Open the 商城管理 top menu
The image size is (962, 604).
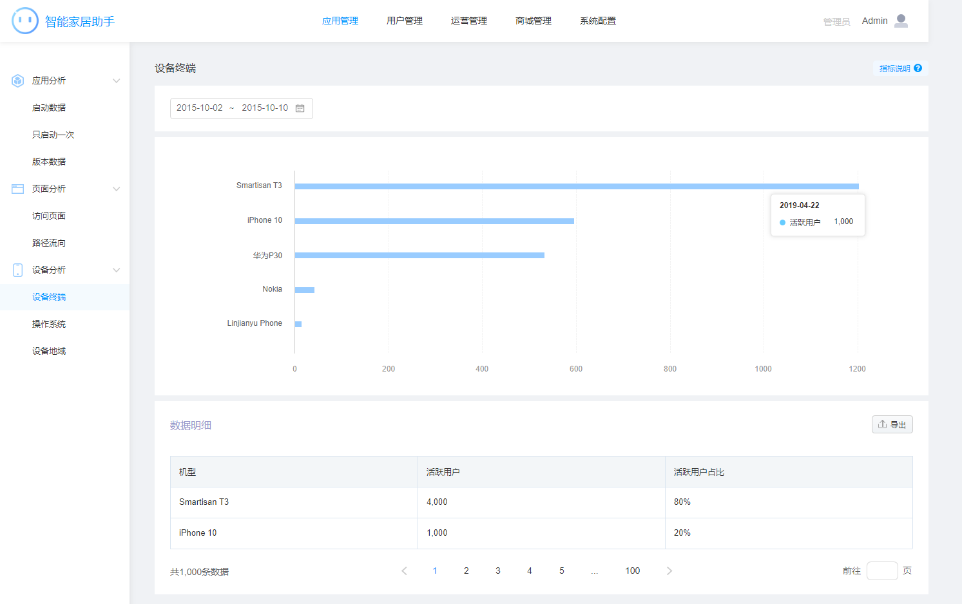tap(533, 21)
